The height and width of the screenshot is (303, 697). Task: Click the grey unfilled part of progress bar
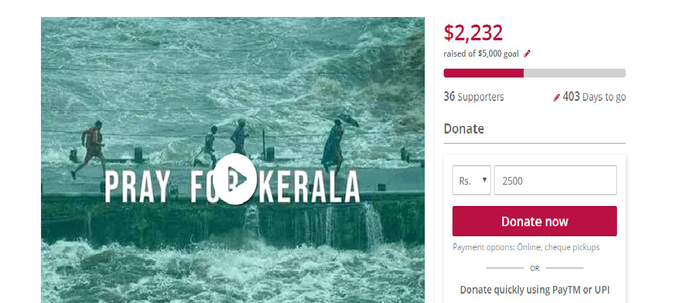point(575,73)
